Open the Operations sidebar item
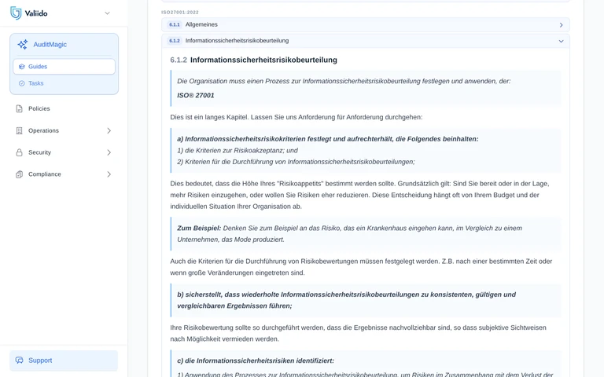Viewport: 604px width, 377px height. tap(43, 130)
